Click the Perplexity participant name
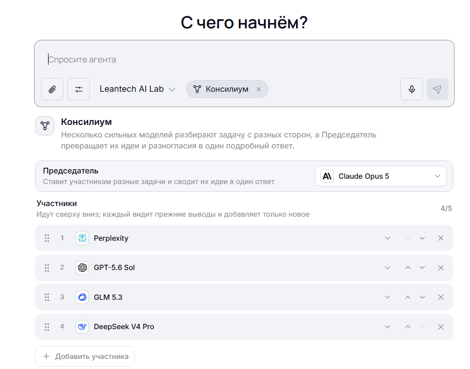The image size is (470, 369). pyautogui.click(x=111, y=238)
